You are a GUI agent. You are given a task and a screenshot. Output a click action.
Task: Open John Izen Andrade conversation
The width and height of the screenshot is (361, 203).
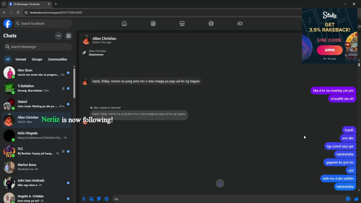pyautogui.click(x=37, y=183)
